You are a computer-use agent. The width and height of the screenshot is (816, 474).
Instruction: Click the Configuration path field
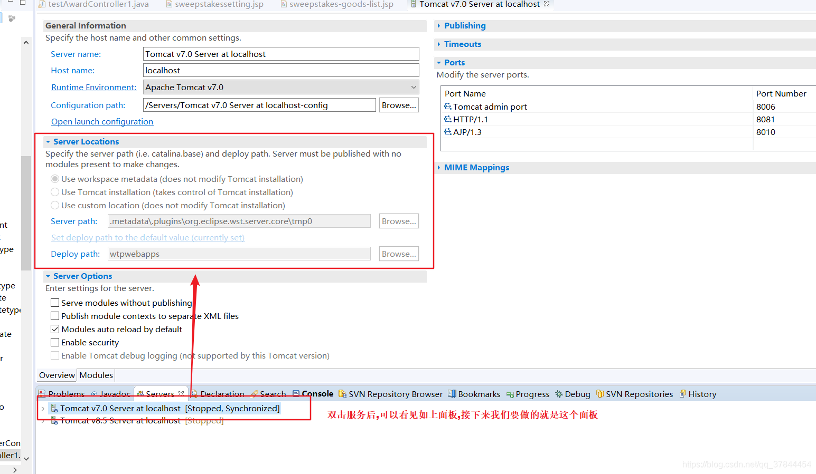[x=259, y=105]
